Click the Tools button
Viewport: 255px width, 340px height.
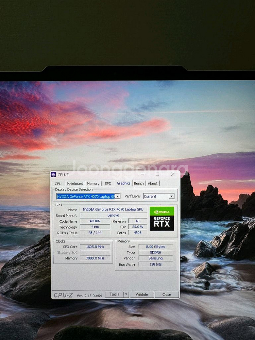tap(114, 294)
